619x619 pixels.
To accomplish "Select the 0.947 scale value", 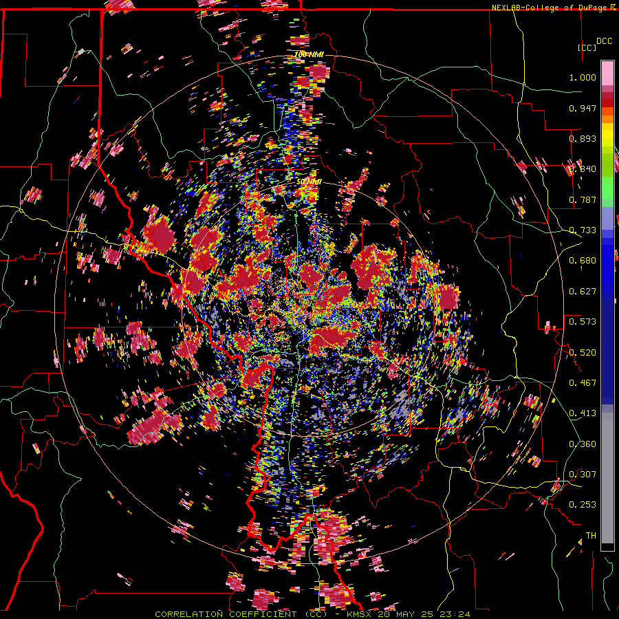I will [x=583, y=108].
